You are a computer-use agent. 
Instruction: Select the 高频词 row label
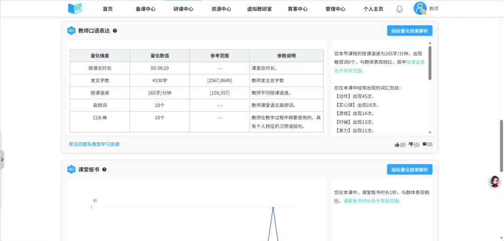pos(100,105)
